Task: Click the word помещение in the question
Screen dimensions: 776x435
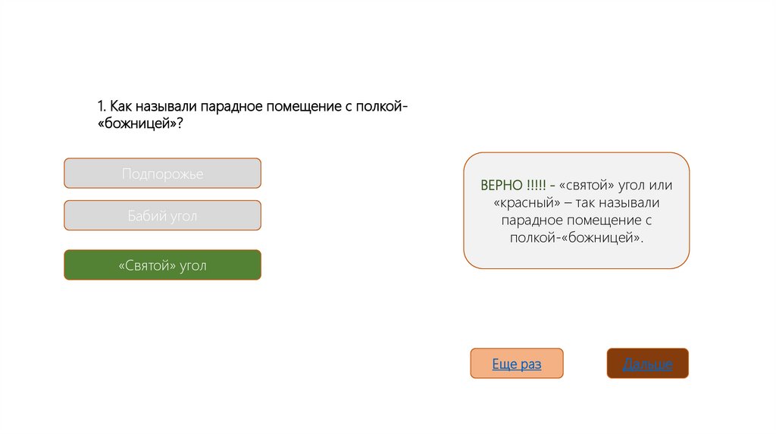Action: [299, 106]
